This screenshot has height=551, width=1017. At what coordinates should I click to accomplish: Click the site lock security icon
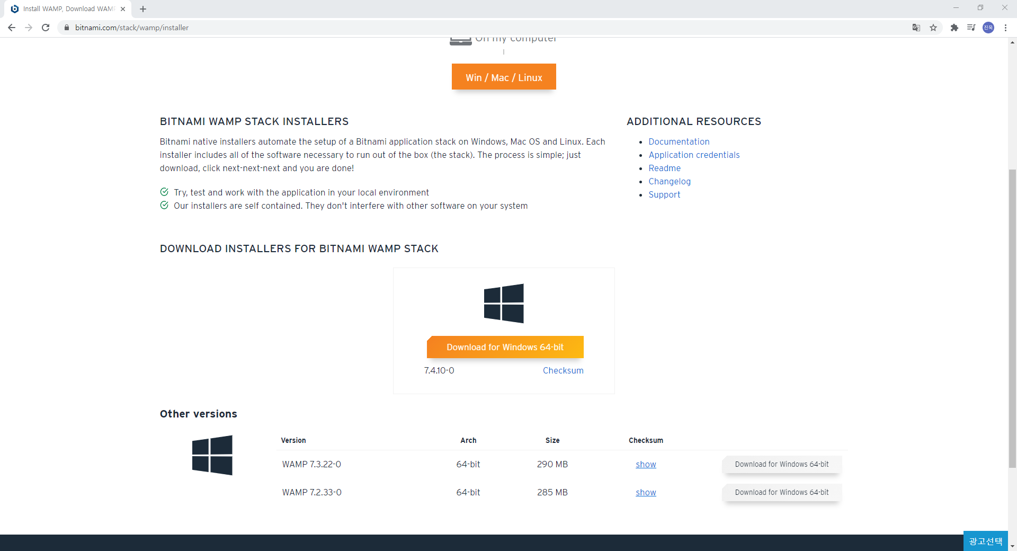coord(67,28)
